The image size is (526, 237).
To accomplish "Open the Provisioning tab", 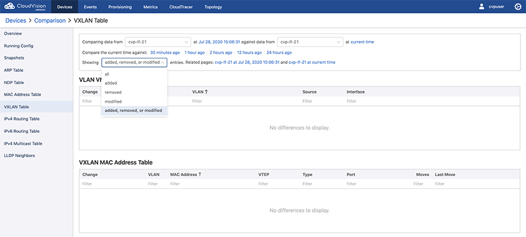I will coord(120,7).
